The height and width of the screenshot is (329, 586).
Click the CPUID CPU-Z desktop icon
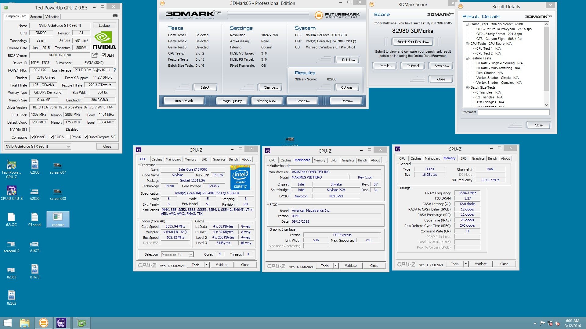click(x=11, y=191)
